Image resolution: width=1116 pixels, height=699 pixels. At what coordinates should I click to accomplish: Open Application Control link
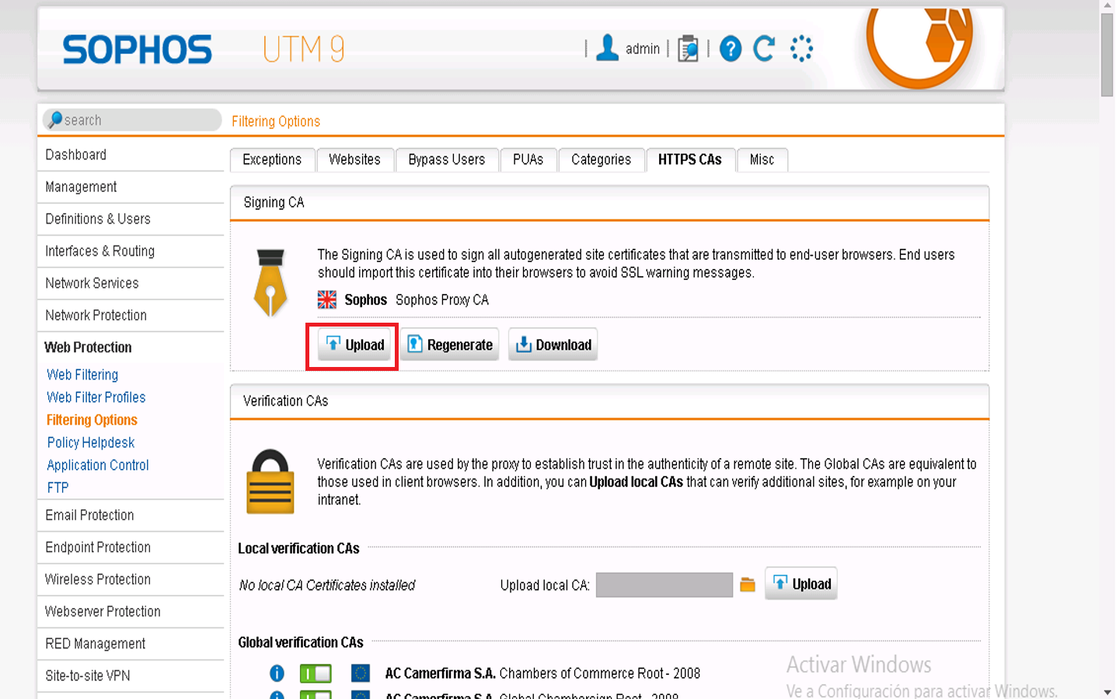(98, 465)
